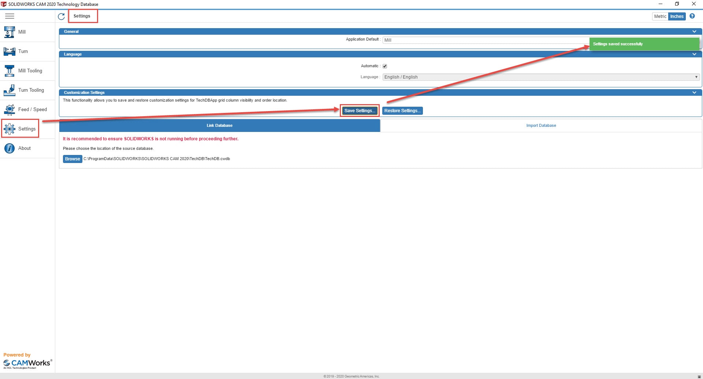Click the CAMWorks logo
Screen dimensions: 703x379
(x=27, y=363)
